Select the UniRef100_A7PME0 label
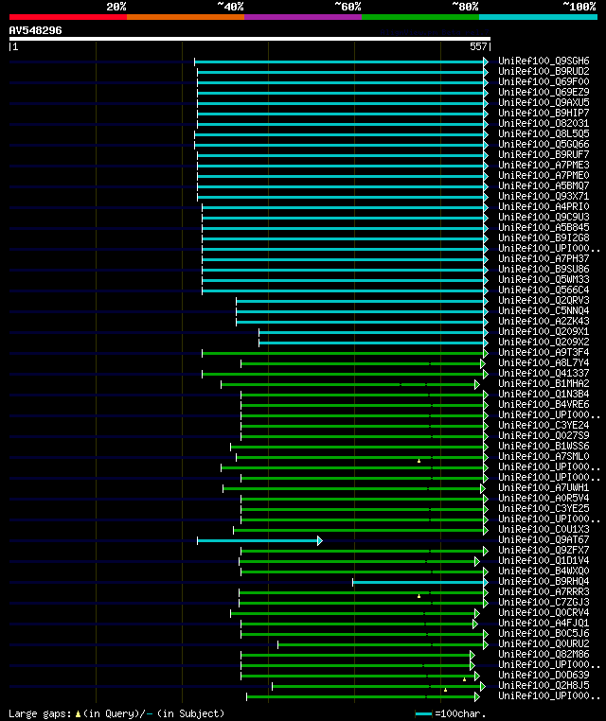 (544, 175)
